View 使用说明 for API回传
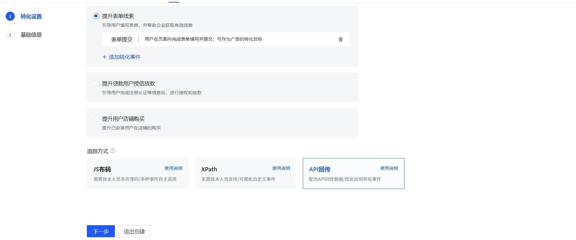 (389, 168)
